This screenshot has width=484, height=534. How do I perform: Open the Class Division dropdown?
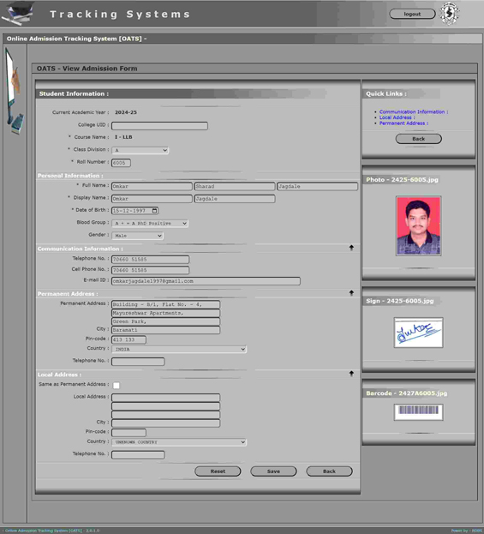click(140, 150)
